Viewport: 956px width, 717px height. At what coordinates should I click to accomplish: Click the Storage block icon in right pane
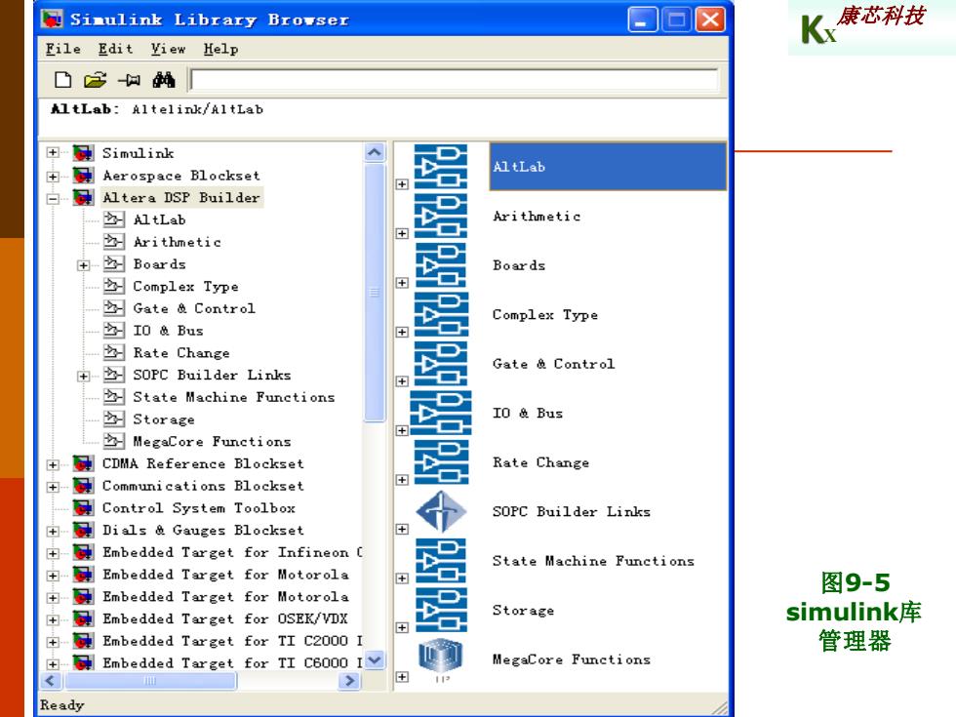pos(441,611)
